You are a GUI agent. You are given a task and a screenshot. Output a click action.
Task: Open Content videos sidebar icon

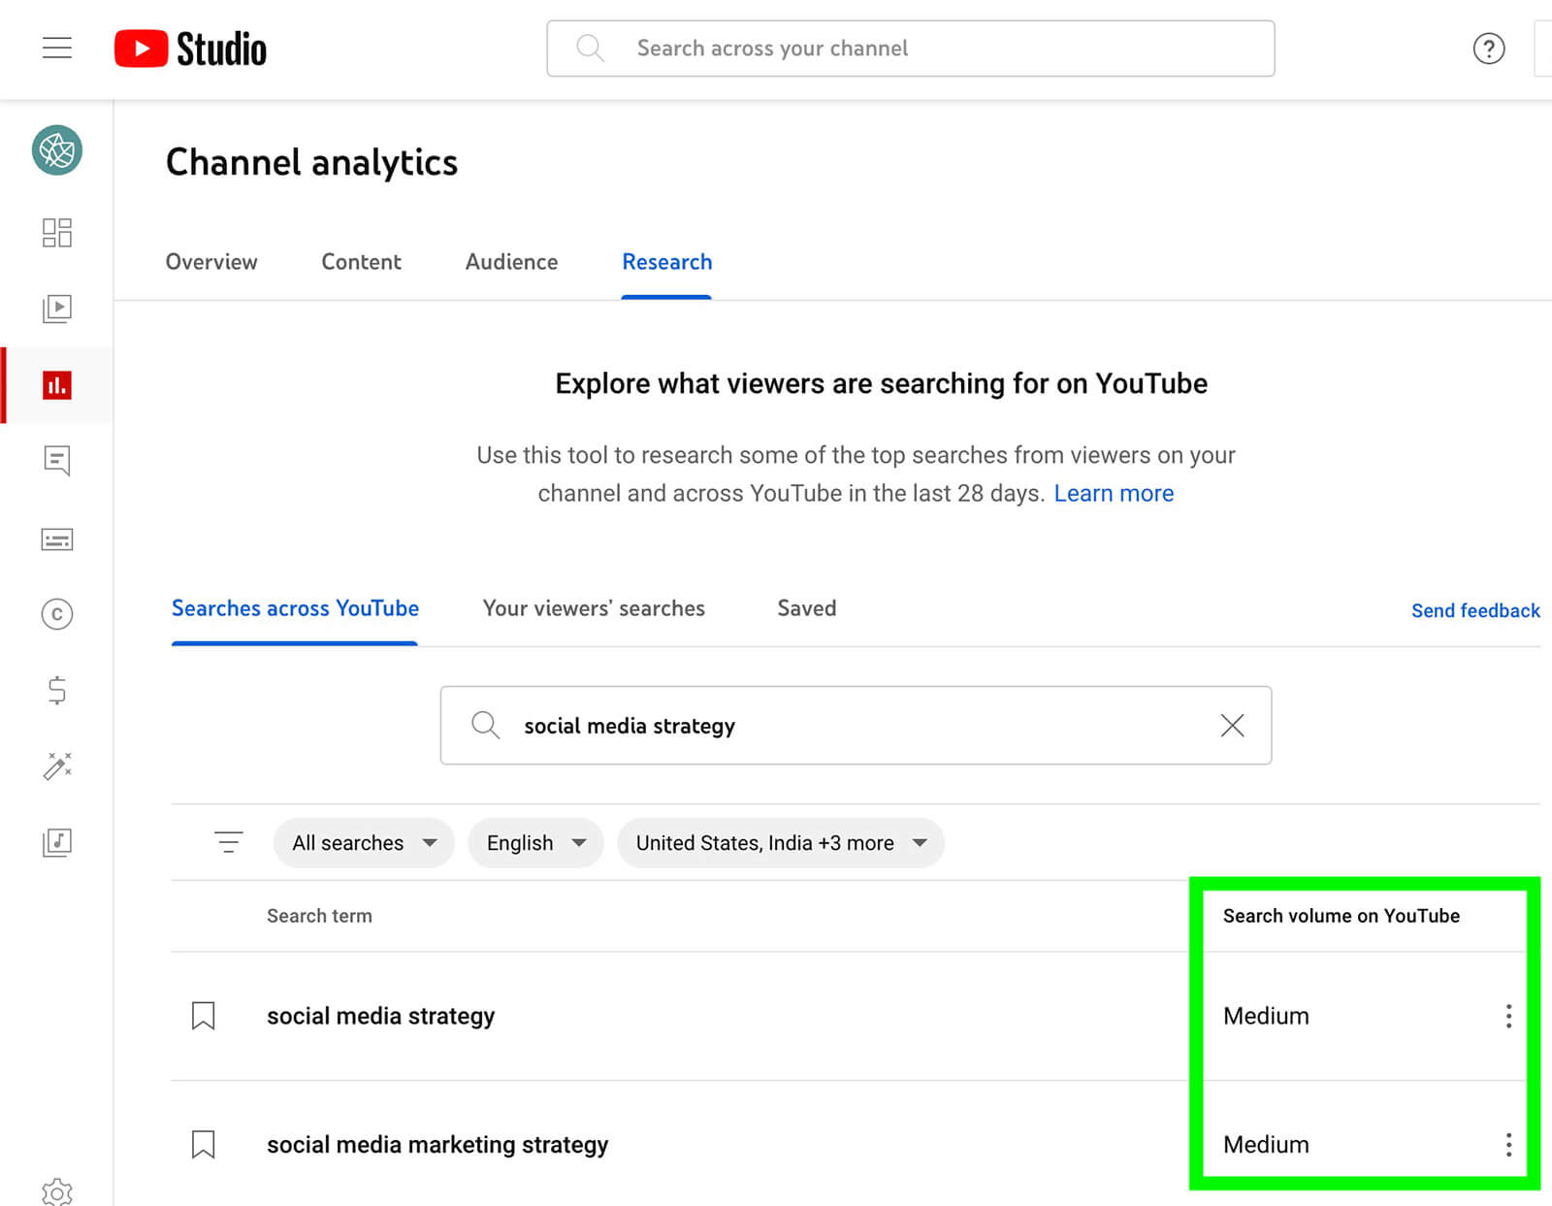(57, 309)
